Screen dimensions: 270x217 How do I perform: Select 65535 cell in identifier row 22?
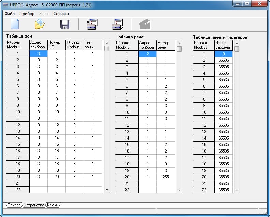click(224, 190)
